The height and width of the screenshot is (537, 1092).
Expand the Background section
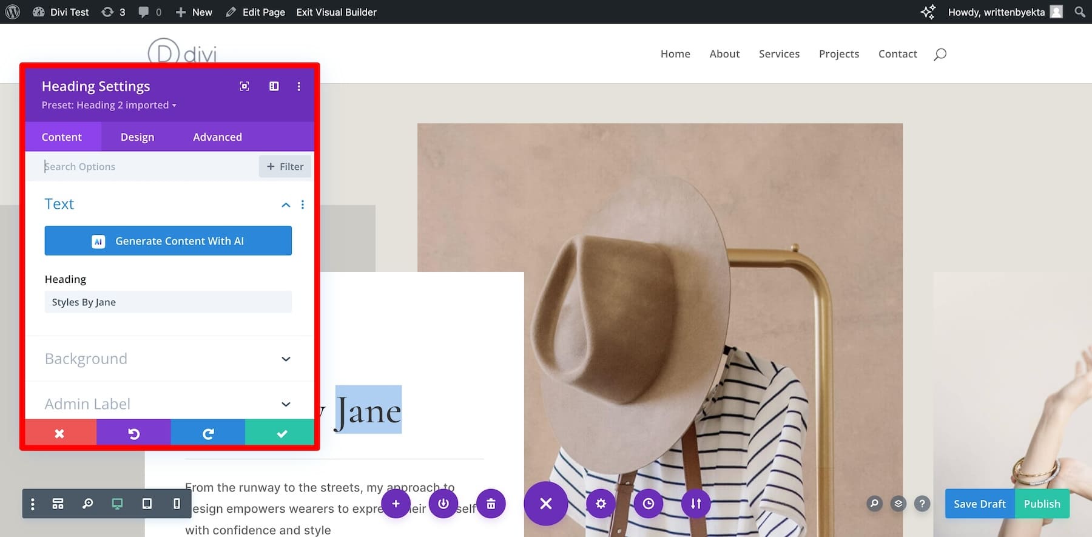pos(168,359)
